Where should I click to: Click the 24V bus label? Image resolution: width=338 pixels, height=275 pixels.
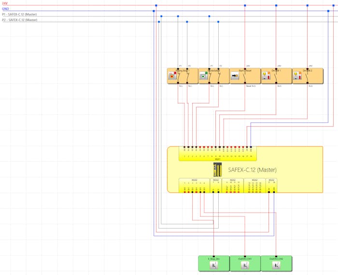pos(4,3)
